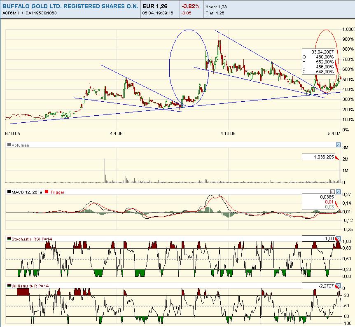Click the -3,82% change value
The image size is (355, 327).
click(x=190, y=6)
